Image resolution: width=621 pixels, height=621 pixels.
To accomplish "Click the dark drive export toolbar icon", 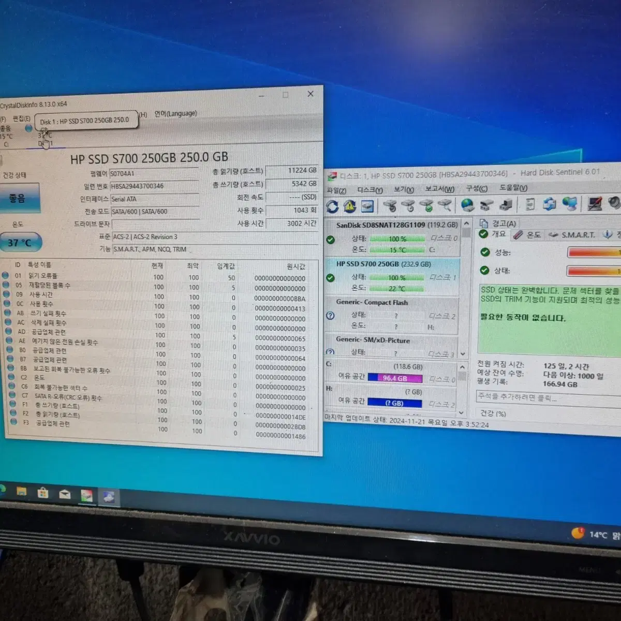I will click(x=506, y=205).
